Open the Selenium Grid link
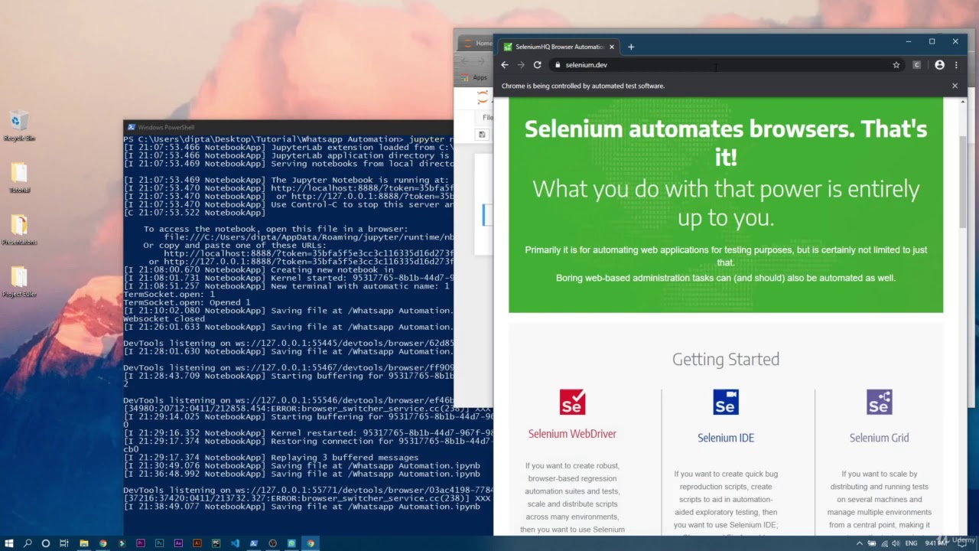This screenshot has width=979, height=551. 879,438
